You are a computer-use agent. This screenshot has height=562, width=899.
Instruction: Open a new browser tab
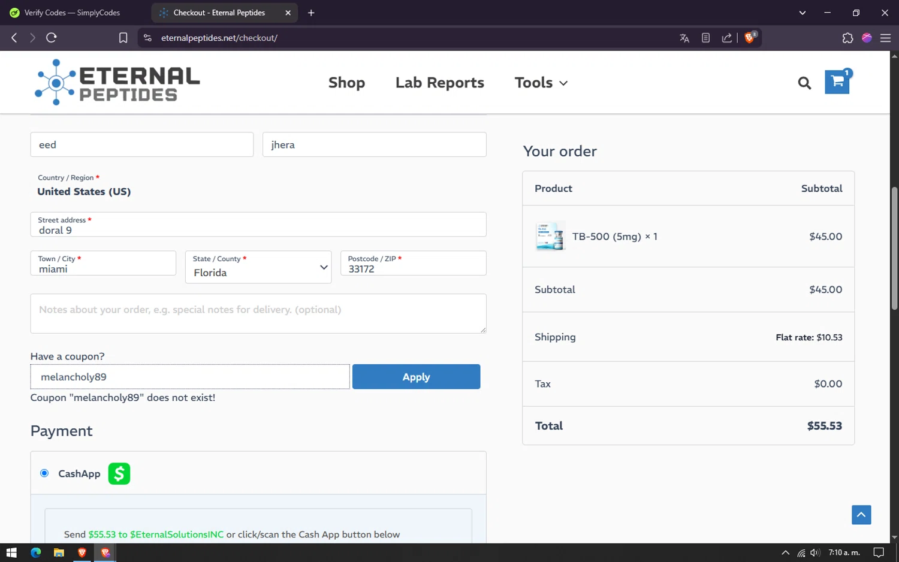click(x=311, y=13)
